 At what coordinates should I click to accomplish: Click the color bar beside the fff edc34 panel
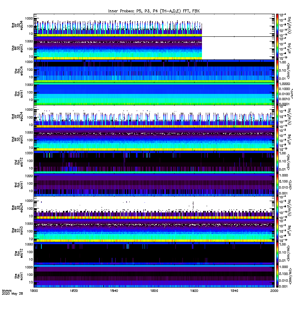(x=277, y=207)
